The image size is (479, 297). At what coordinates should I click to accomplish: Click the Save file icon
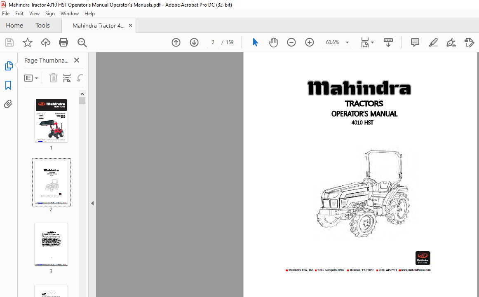(9, 42)
